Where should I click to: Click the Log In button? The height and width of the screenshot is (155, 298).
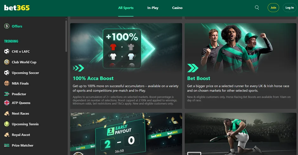pyautogui.click(x=289, y=8)
